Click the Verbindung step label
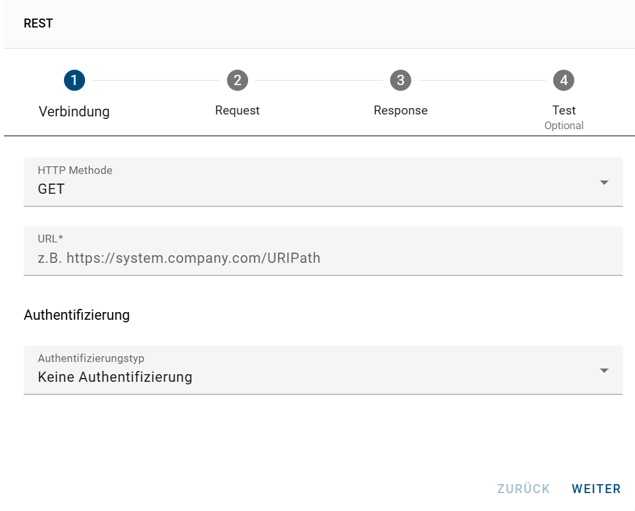This screenshot has height=511, width=635. [x=74, y=111]
